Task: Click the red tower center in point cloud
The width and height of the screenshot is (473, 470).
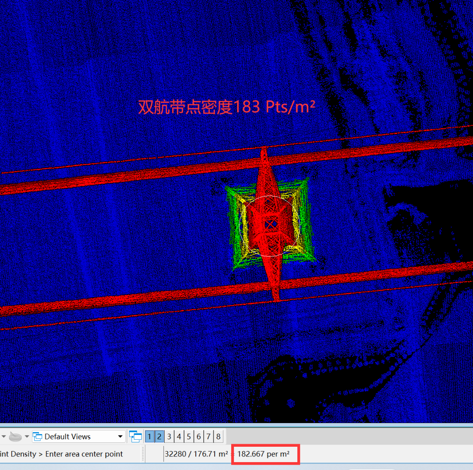Action: pos(271,224)
